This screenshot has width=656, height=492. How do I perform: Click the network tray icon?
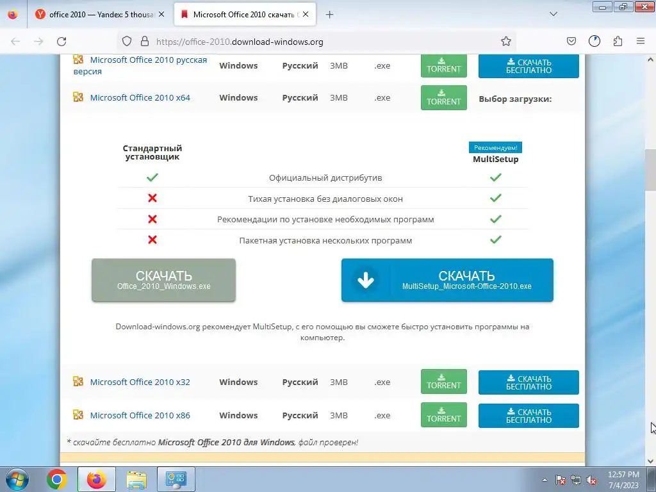point(576,480)
